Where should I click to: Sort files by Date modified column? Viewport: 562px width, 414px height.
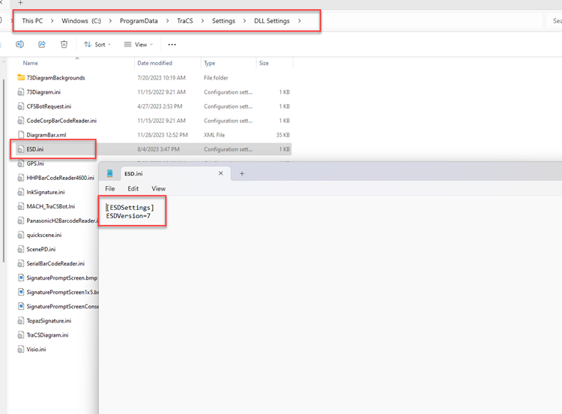pyautogui.click(x=155, y=64)
